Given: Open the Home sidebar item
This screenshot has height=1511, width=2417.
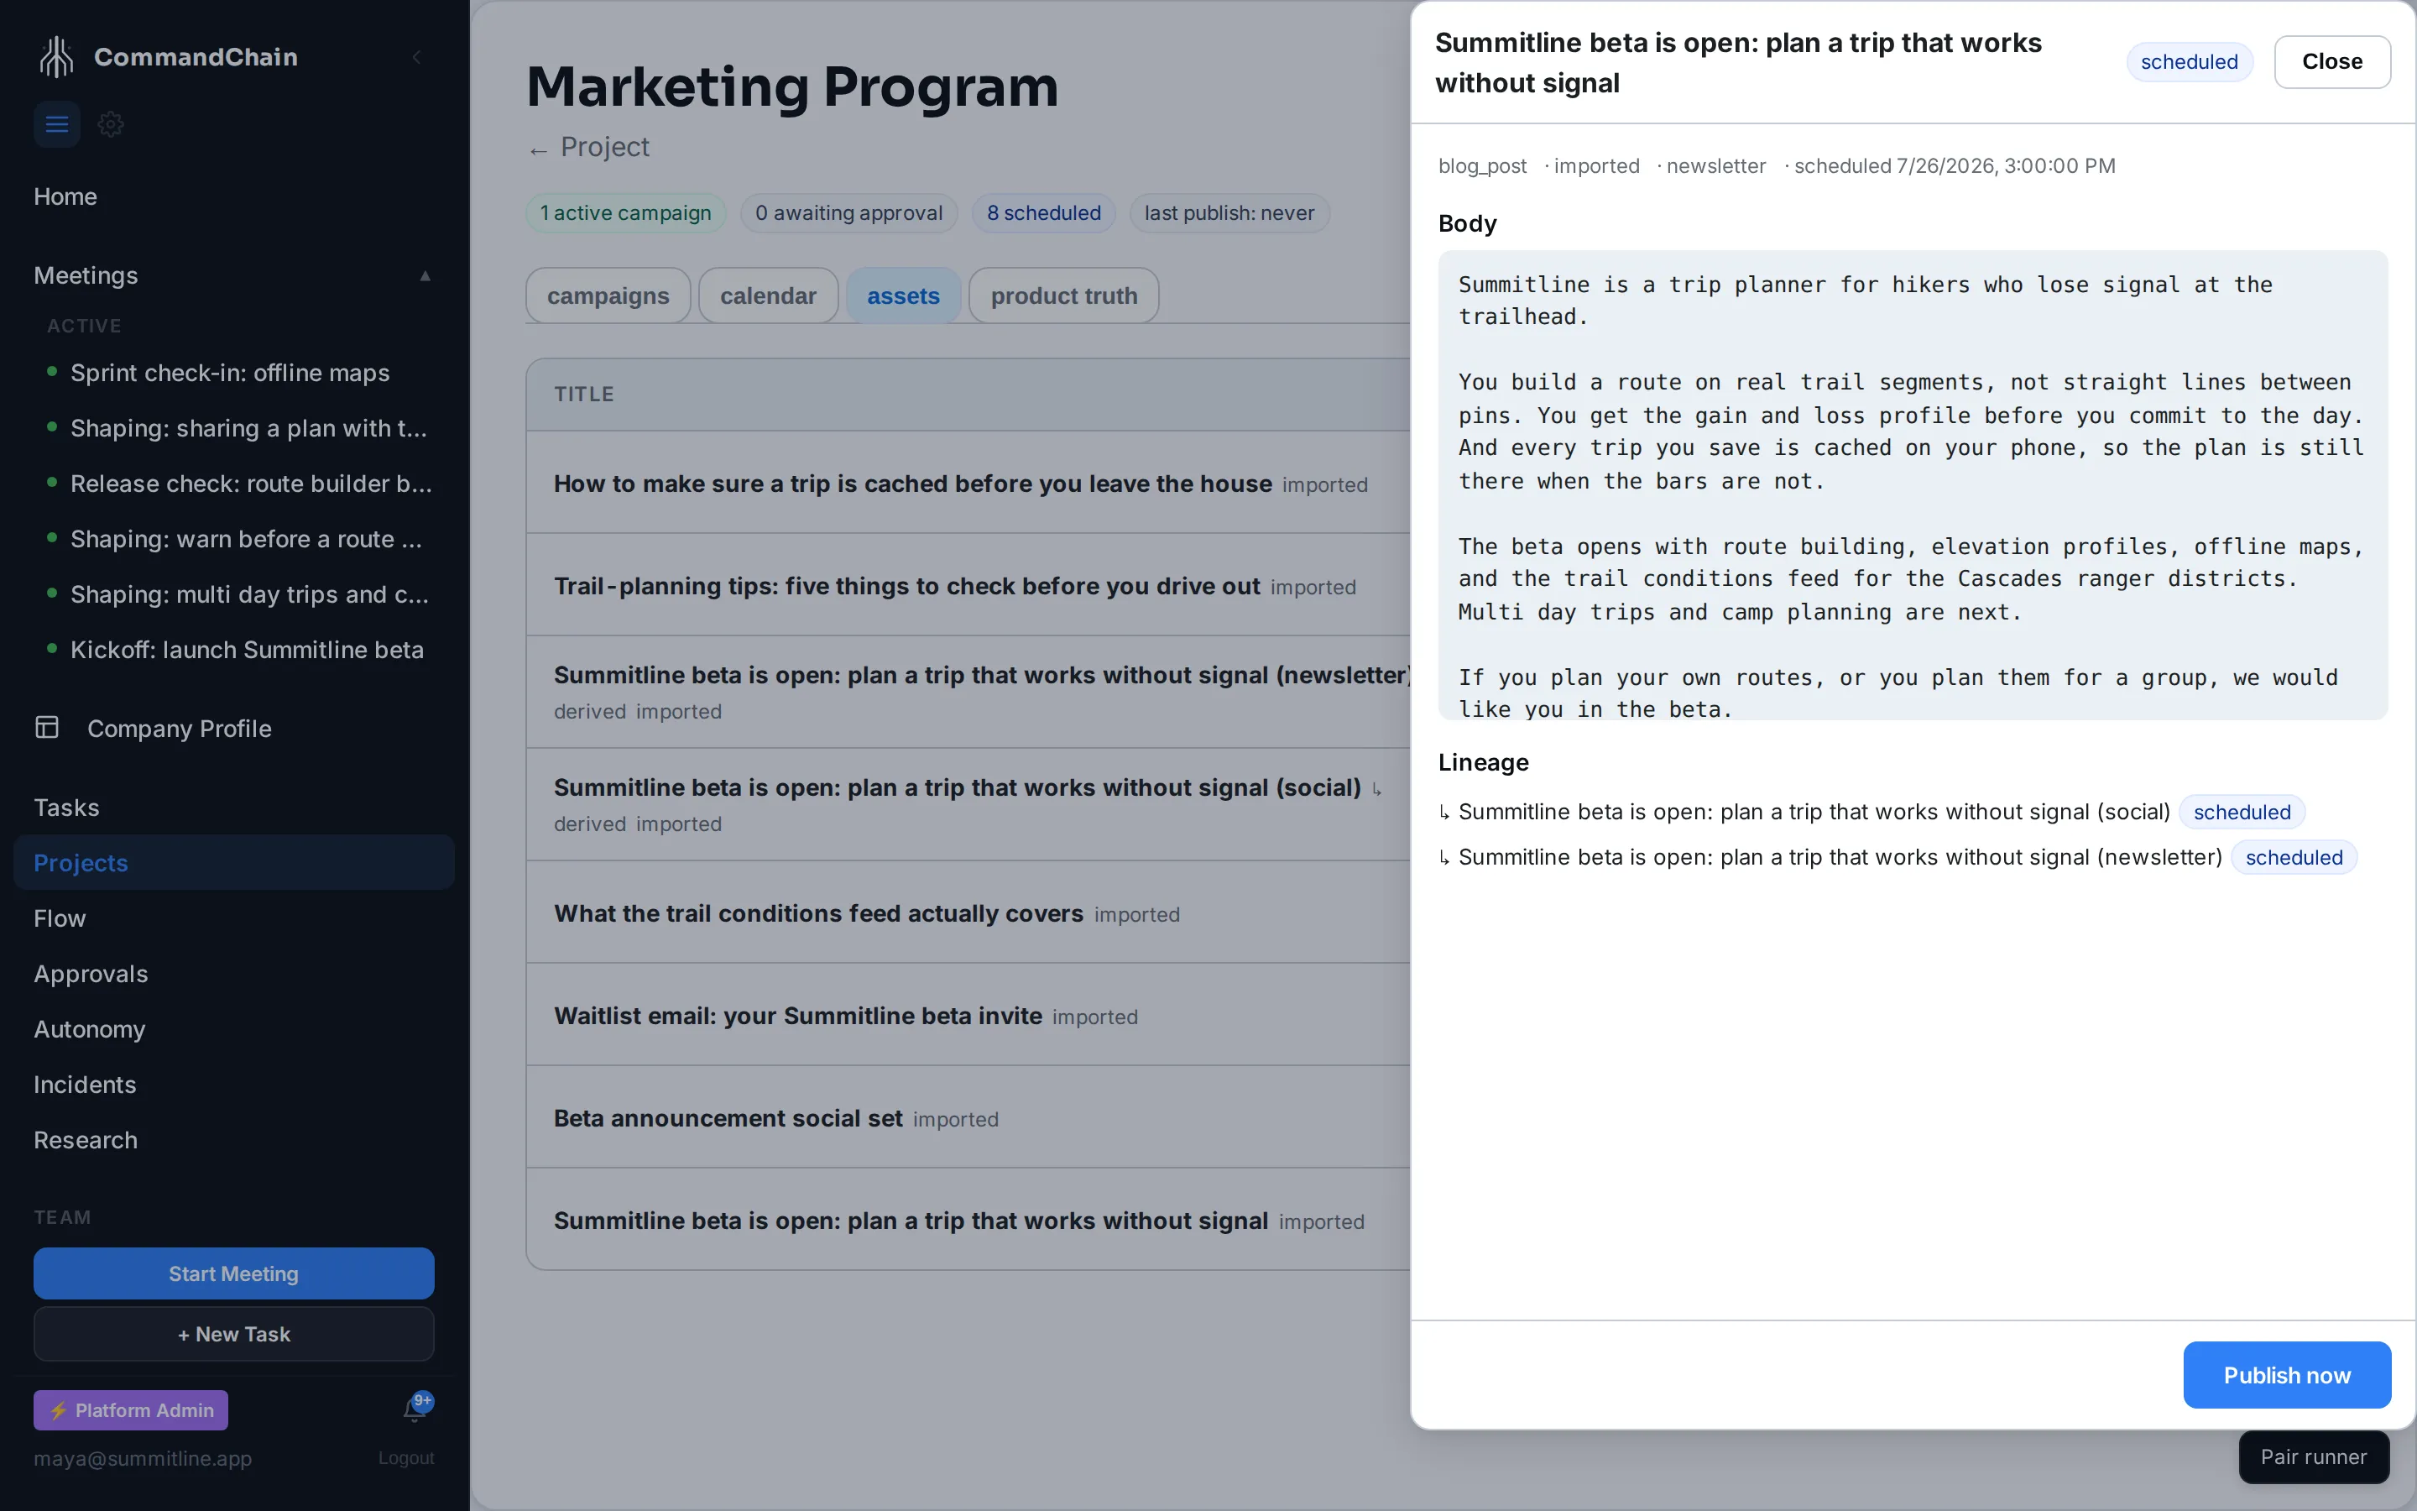Looking at the screenshot, I should click(x=65, y=197).
